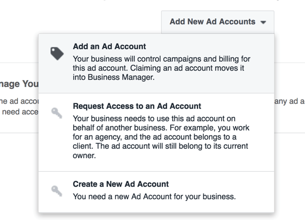305x220 pixels.
Task: Click the key icon beside Create a New Ad Account
Action: point(56,191)
